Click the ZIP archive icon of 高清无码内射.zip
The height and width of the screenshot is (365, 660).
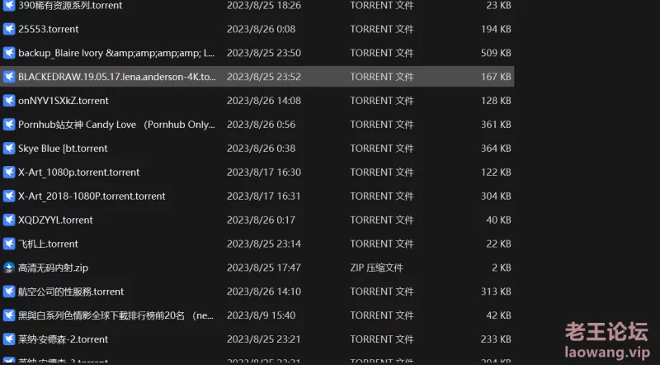click(x=9, y=268)
